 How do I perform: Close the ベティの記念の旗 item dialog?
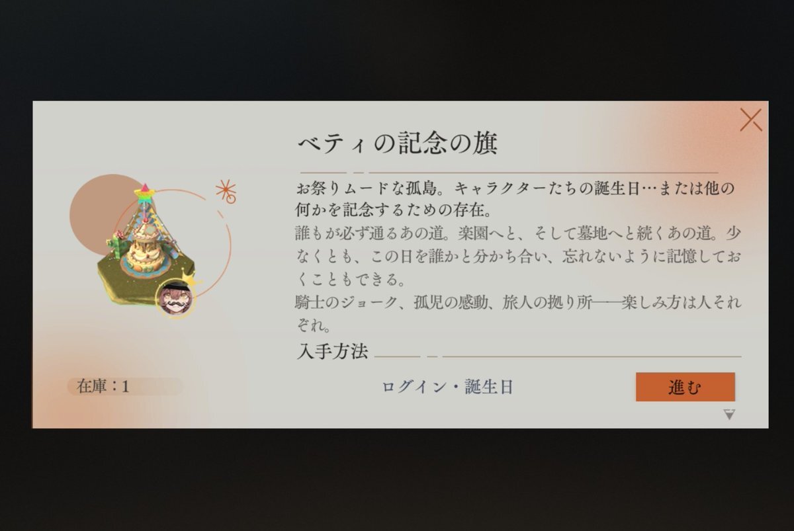[x=750, y=120]
